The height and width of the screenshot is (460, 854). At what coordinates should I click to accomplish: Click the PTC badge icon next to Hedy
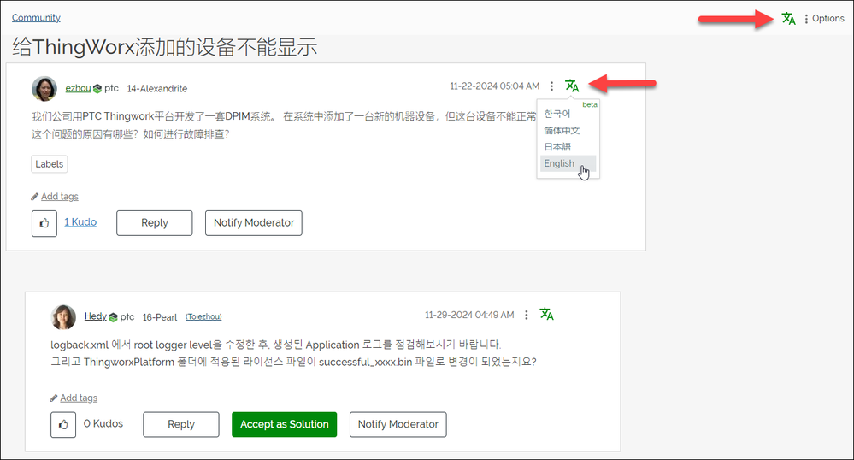pos(114,317)
